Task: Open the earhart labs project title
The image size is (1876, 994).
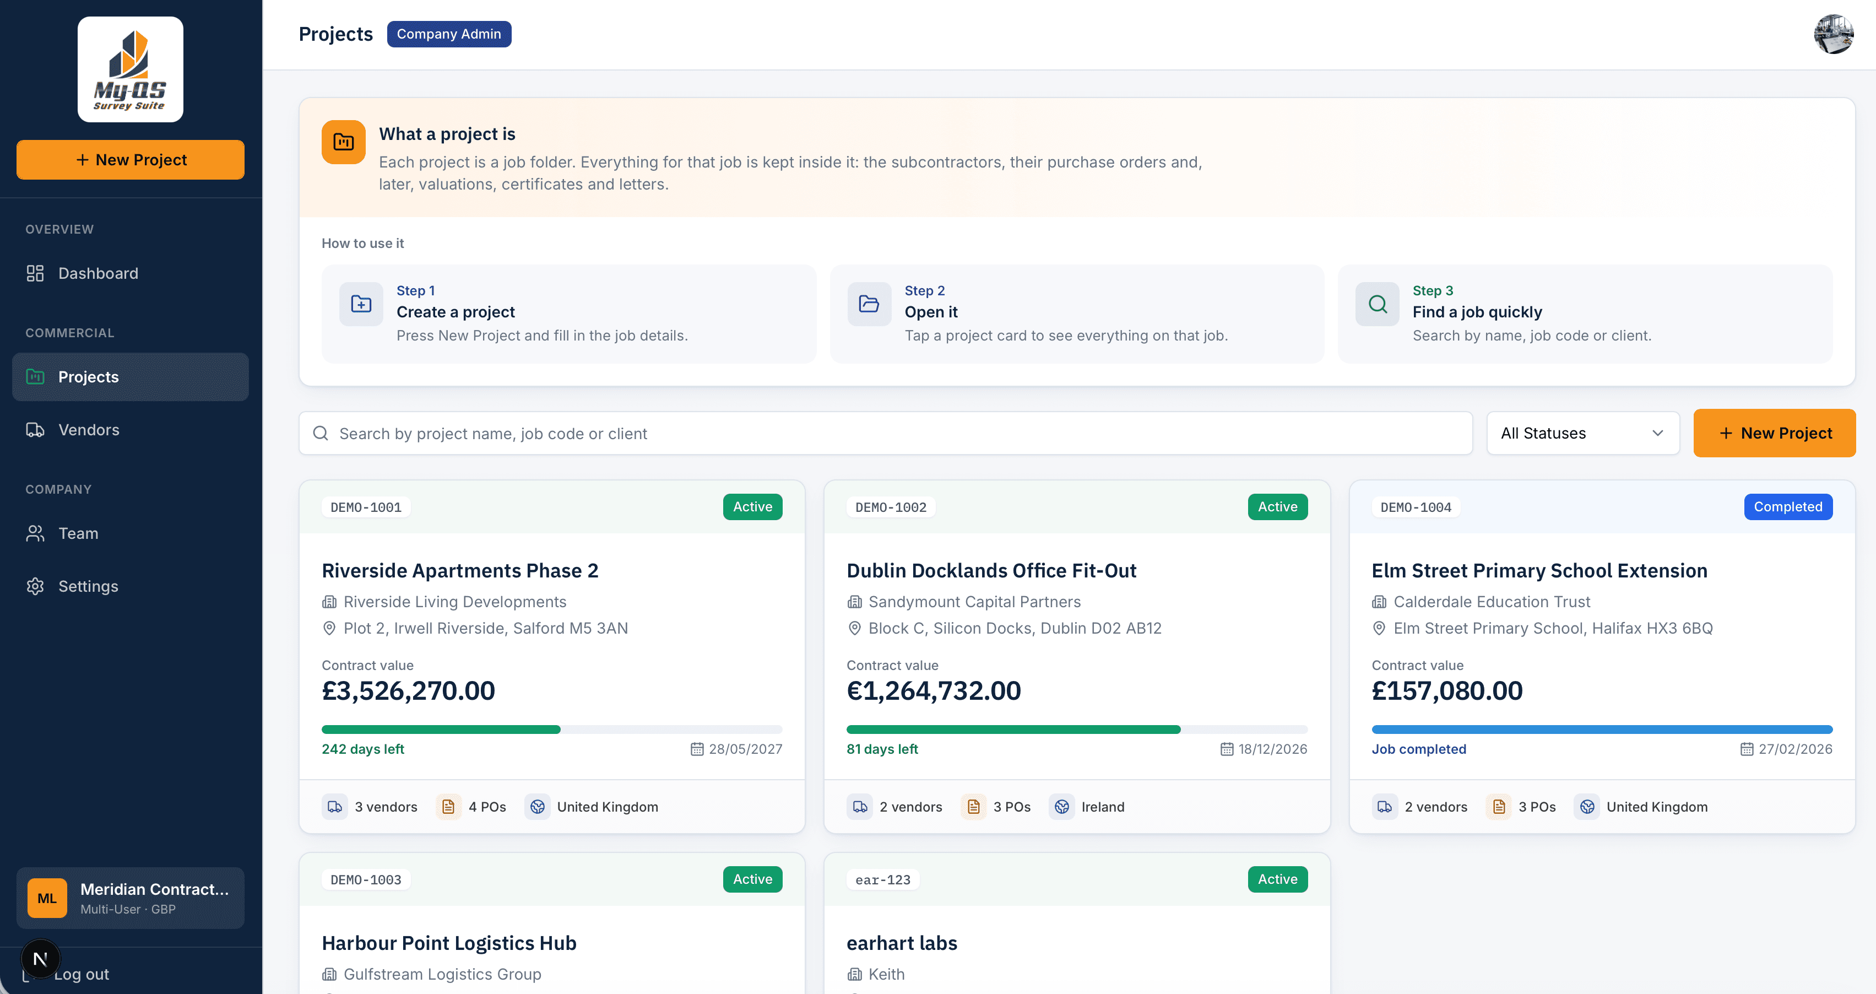Action: (902, 943)
